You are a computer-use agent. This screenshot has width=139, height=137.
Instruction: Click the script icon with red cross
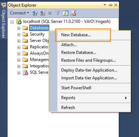[73, 13]
